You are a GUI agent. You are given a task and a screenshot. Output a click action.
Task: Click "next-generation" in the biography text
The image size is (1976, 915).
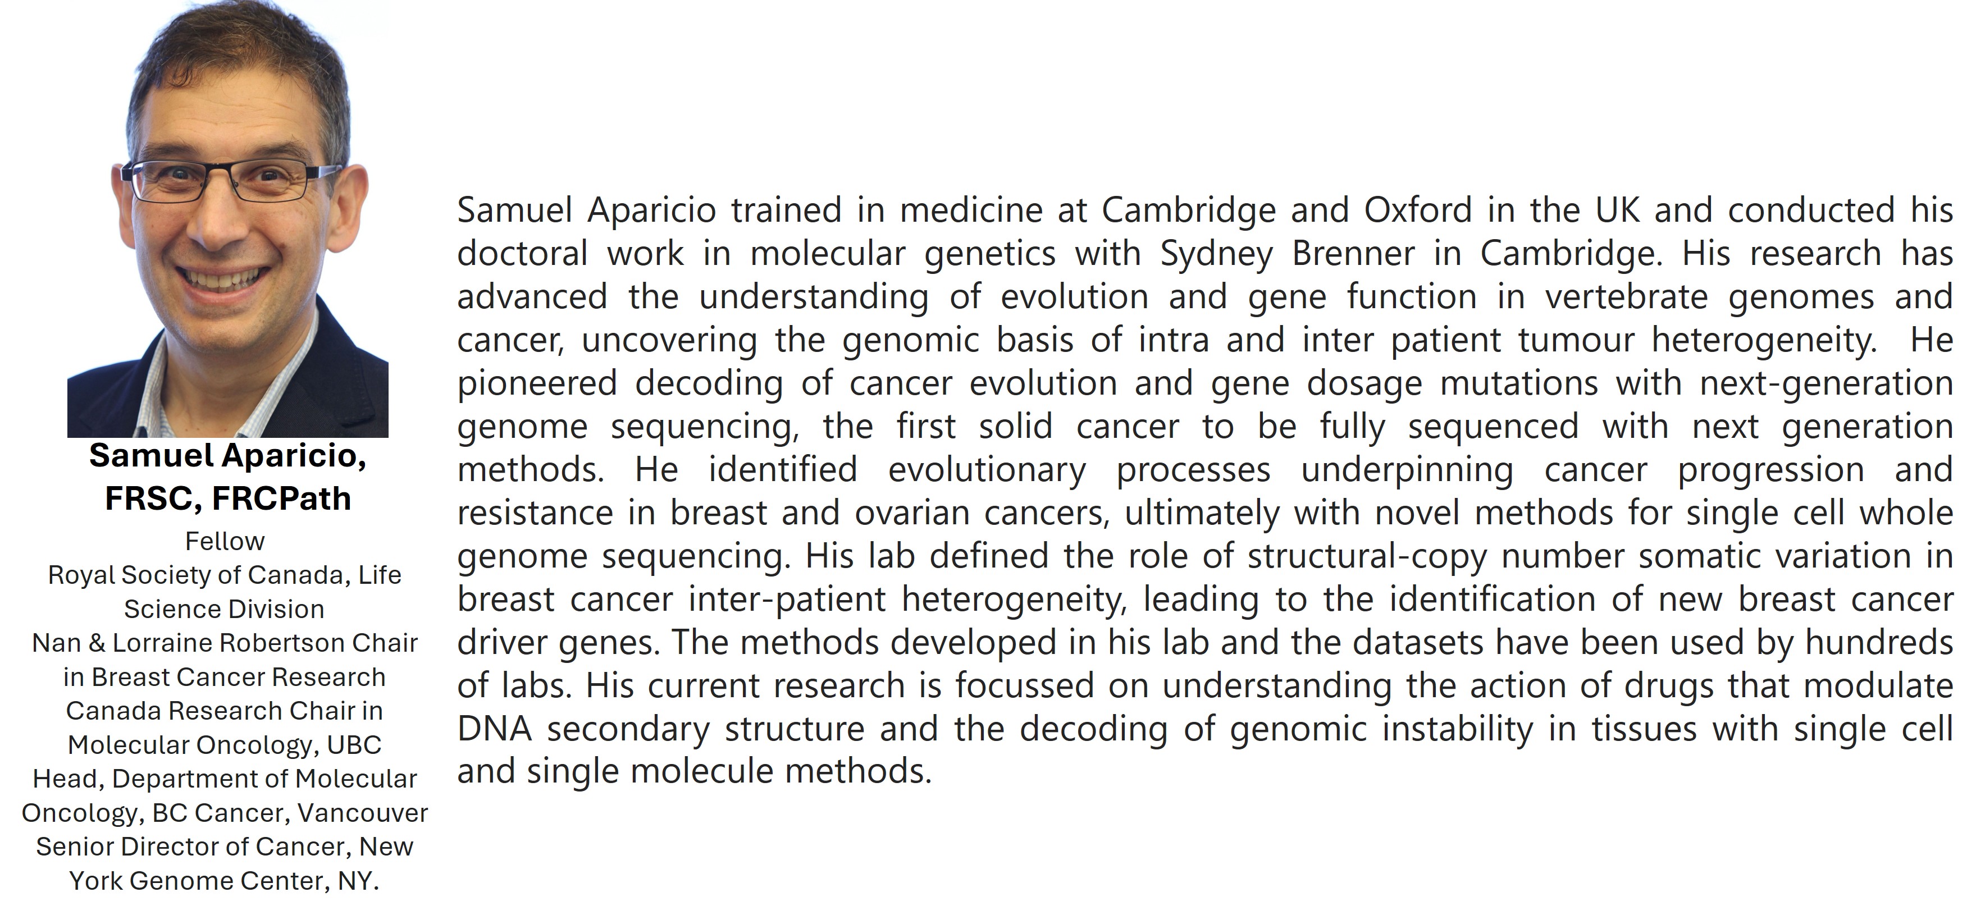coord(1826,383)
